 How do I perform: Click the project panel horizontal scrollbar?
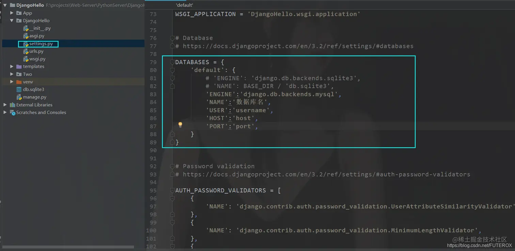[x=68, y=247]
